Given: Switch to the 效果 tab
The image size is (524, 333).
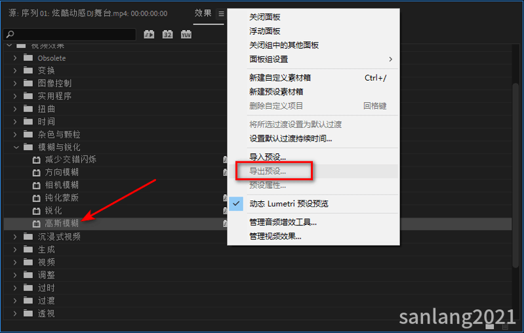Looking at the screenshot, I should (203, 13).
